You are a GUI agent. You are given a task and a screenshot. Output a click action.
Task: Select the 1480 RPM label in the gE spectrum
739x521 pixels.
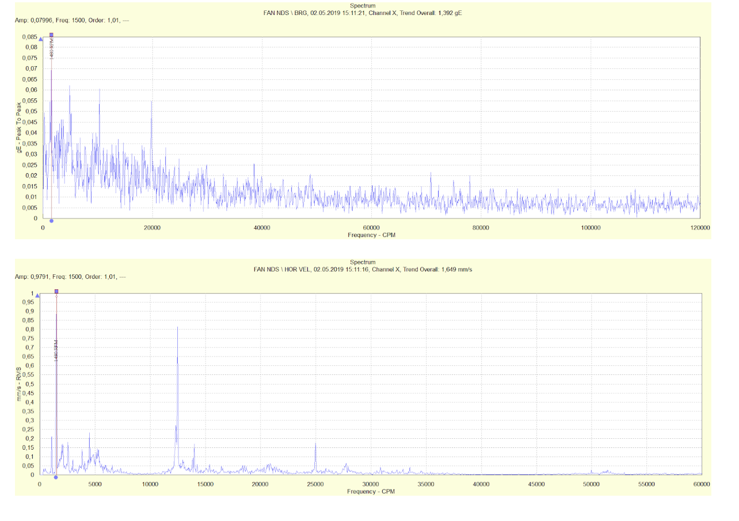52,49
